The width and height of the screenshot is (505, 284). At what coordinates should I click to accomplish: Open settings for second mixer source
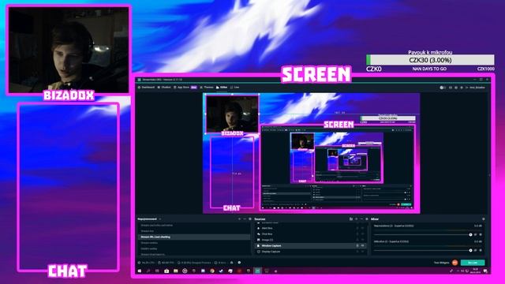481,250
